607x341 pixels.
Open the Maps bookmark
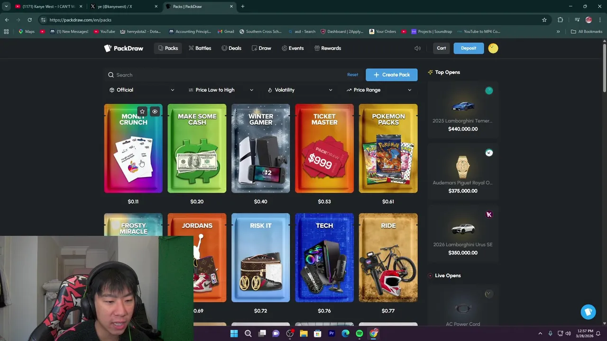pos(26,32)
